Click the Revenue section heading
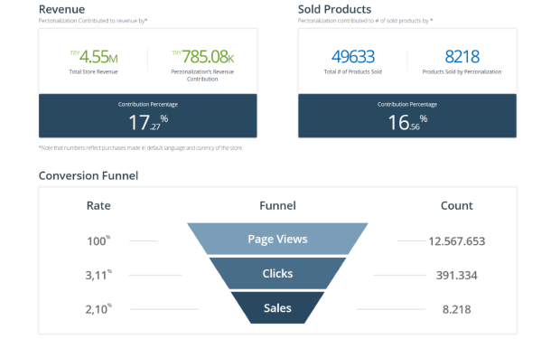 click(61, 9)
